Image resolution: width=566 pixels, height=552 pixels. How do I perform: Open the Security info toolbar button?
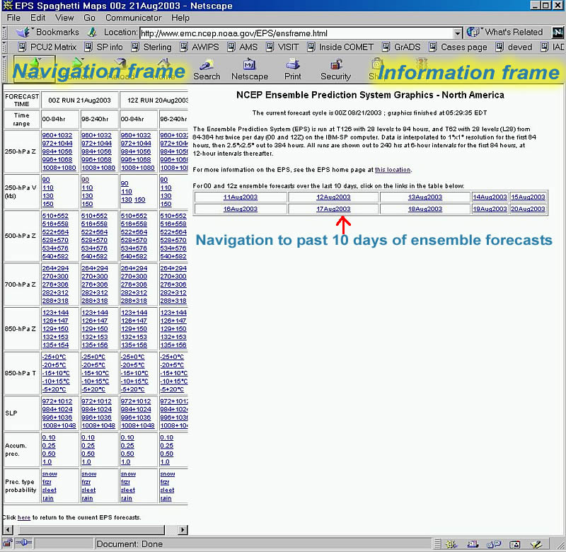click(335, 70)
